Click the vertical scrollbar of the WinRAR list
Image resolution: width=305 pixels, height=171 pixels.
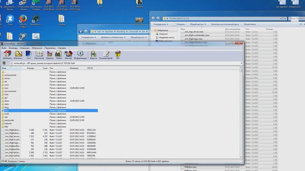click(x=241, y=113)
